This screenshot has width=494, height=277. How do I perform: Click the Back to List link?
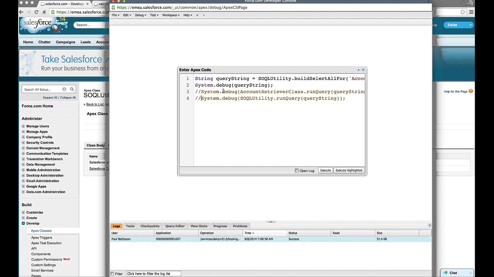tap(97, 104)
